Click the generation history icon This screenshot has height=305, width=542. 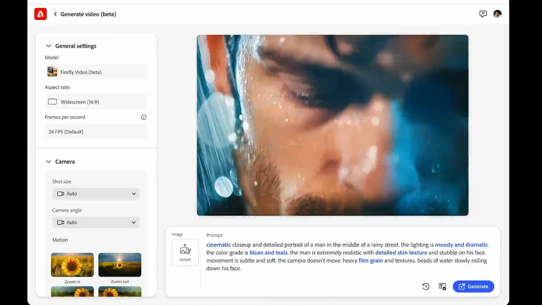426,286
